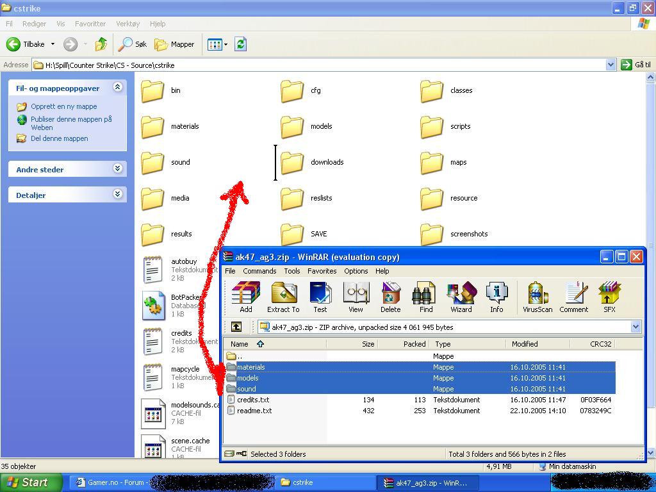Open the Tools menu in WinRAR
The height and width of the screenshot is (492, 656).
coord(292,271)
